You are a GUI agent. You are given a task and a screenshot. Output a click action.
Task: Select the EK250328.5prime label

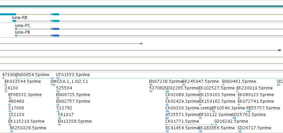tap(28, 128)
